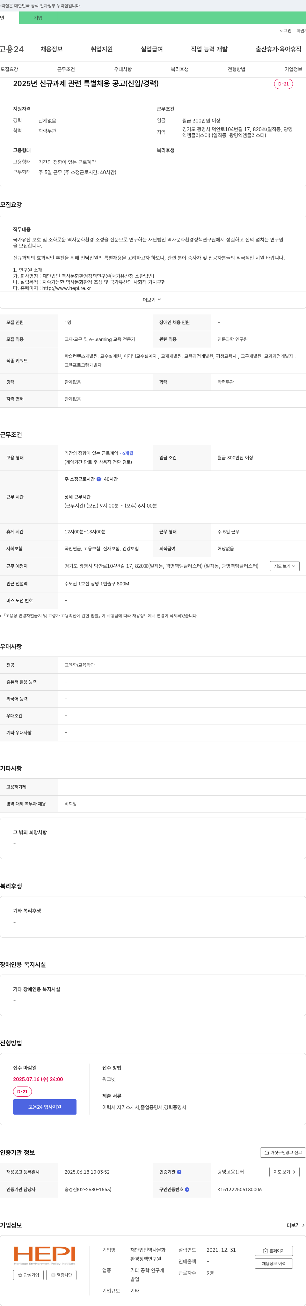Jump to the 근무조건 section tab
The height and width of the screenshot is (1306, 306).
(66, 70)
